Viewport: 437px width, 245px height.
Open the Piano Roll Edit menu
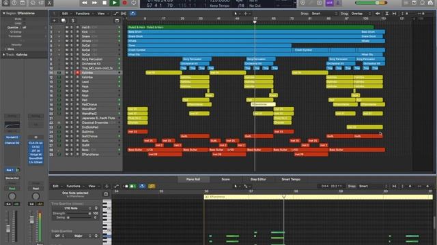[57, 186]
